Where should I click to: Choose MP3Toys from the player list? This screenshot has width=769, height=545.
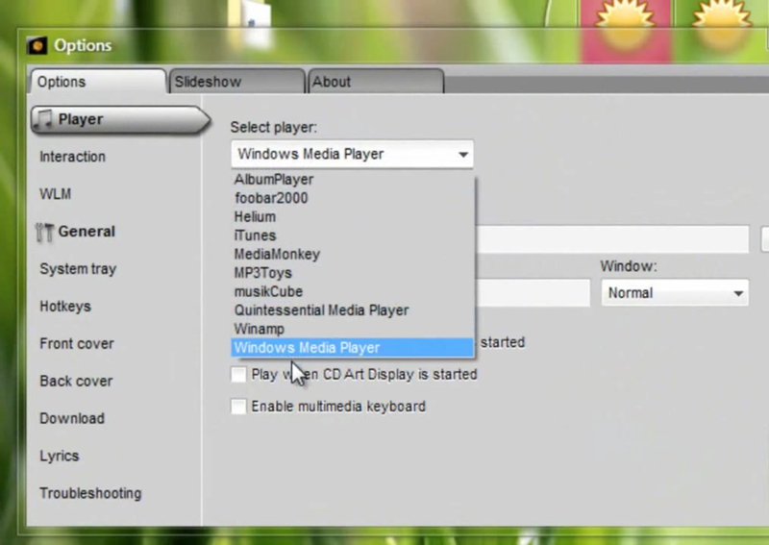(352, 273)
